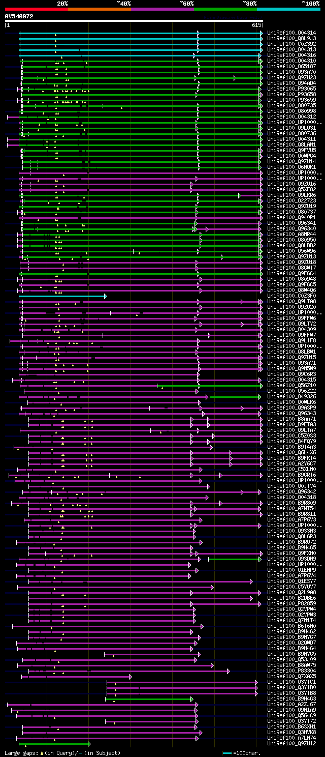
Task: Open hit UniRef100_Q7XAX5
Action: [x=291, y=677]
